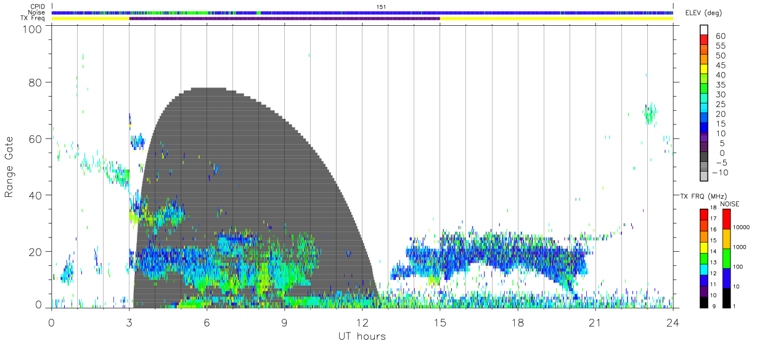Viewport: 757px width, 349px height.
Task: Pick the black bottom swatch of the TX FRQ colorbar
Action: (x=705, y=301)
